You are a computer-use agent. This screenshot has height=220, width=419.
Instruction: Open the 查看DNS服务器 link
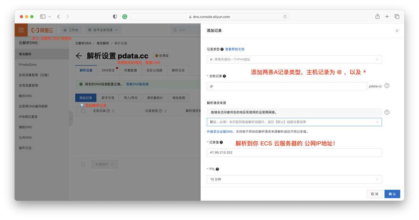click(x=137, y=84)
